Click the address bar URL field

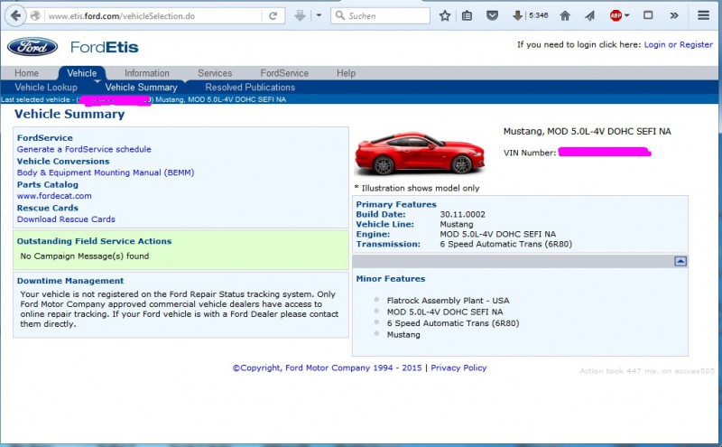(153, 15)
